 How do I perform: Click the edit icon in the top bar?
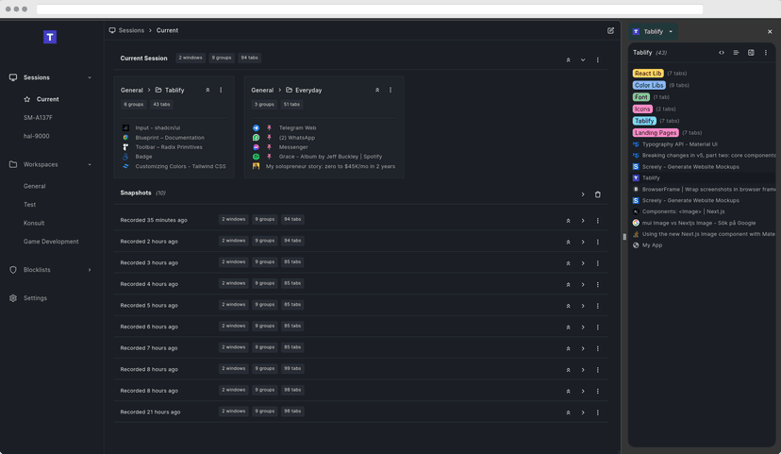tap(610, 30)
